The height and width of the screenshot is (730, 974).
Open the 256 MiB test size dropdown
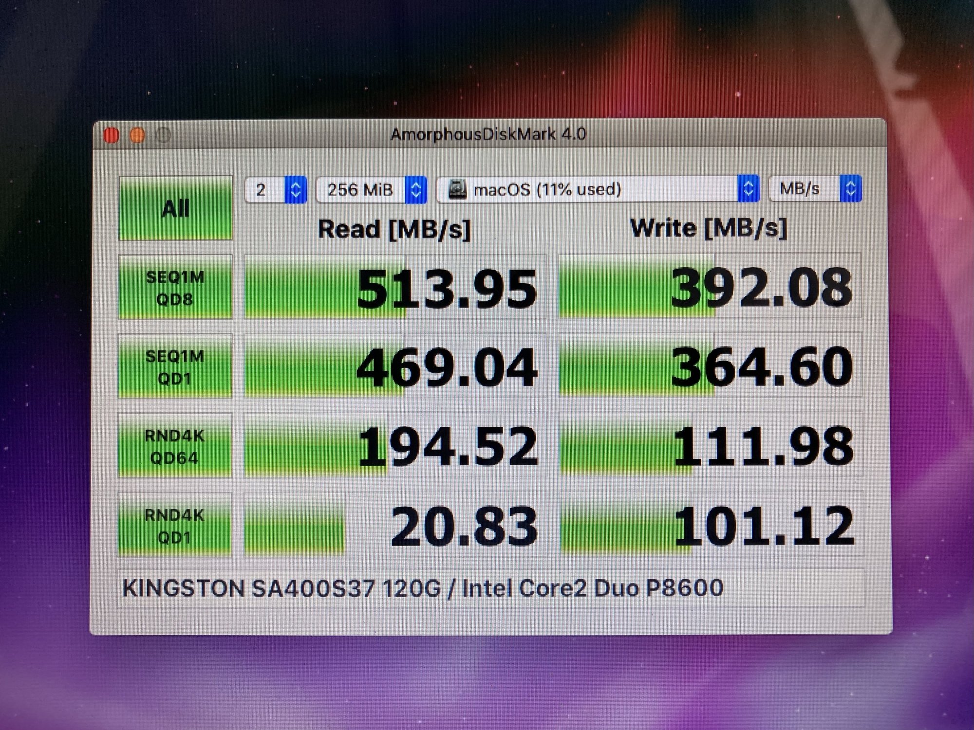[x=371, y=189]
